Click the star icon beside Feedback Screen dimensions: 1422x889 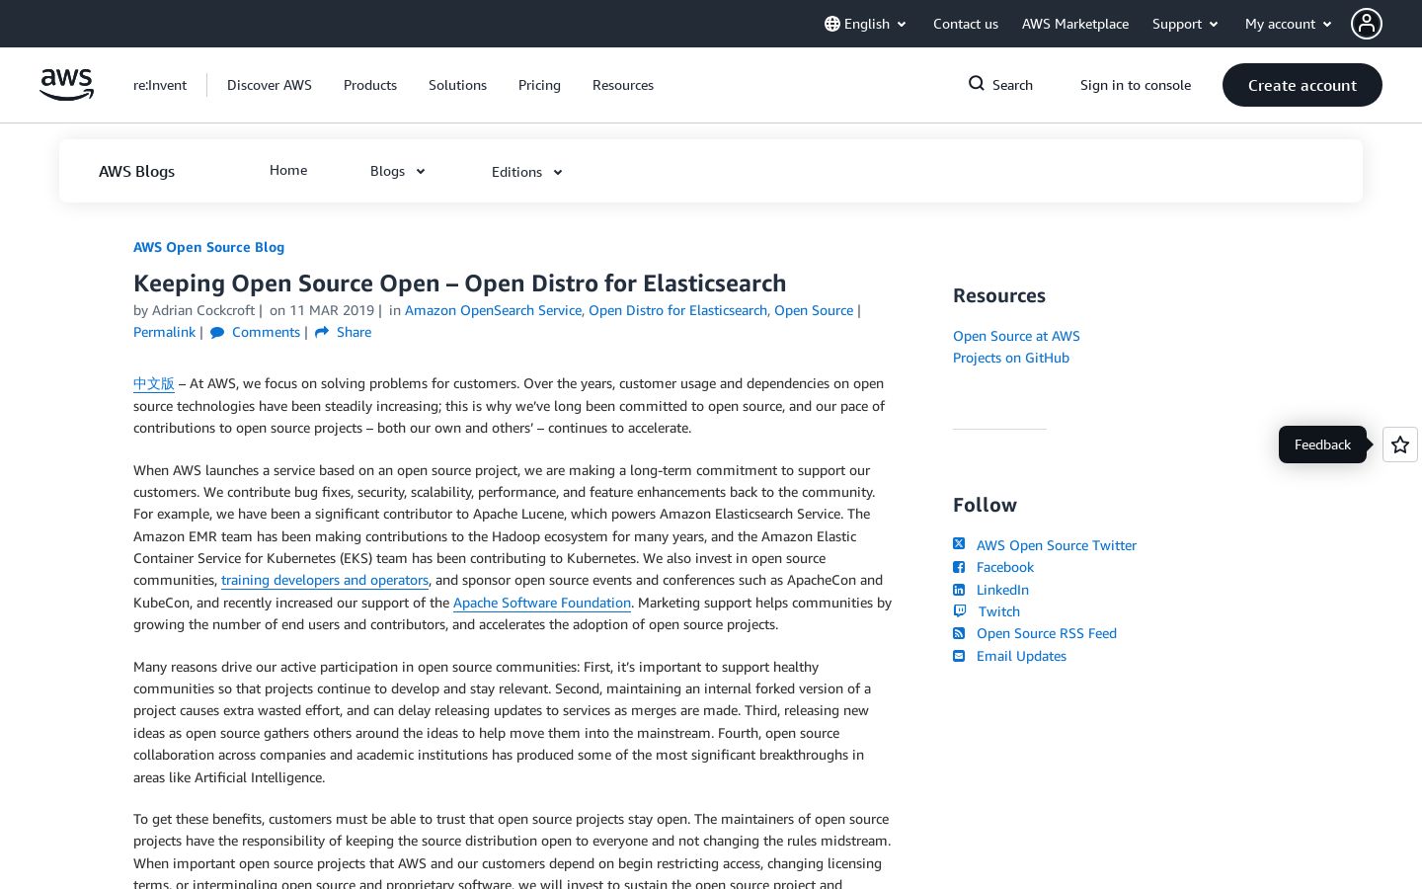coord(1400,444)
